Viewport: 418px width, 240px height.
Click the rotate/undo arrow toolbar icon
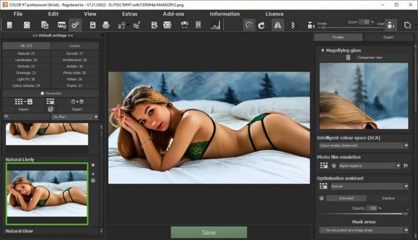pos(262,25)
